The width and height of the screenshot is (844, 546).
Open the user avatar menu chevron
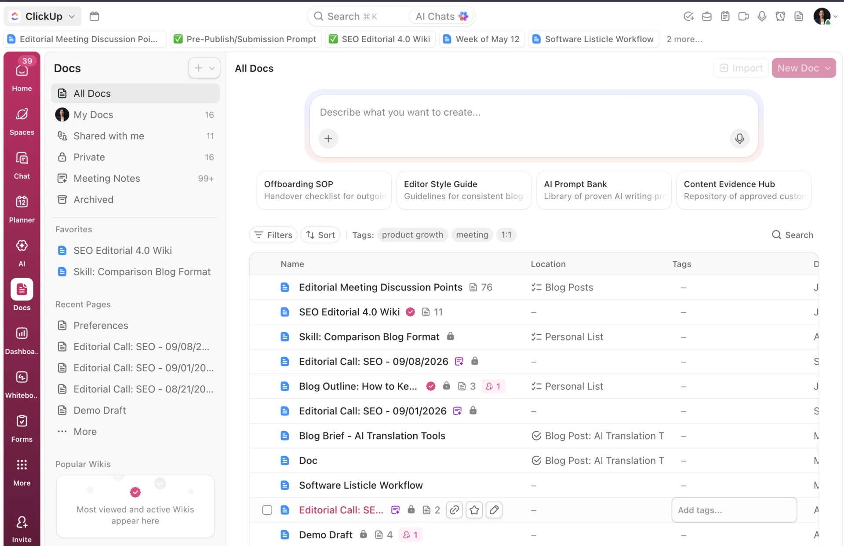click(x=835, y=16)
